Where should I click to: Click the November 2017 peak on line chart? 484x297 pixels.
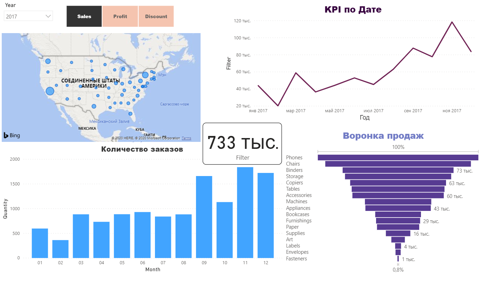[x=452, y=22]
